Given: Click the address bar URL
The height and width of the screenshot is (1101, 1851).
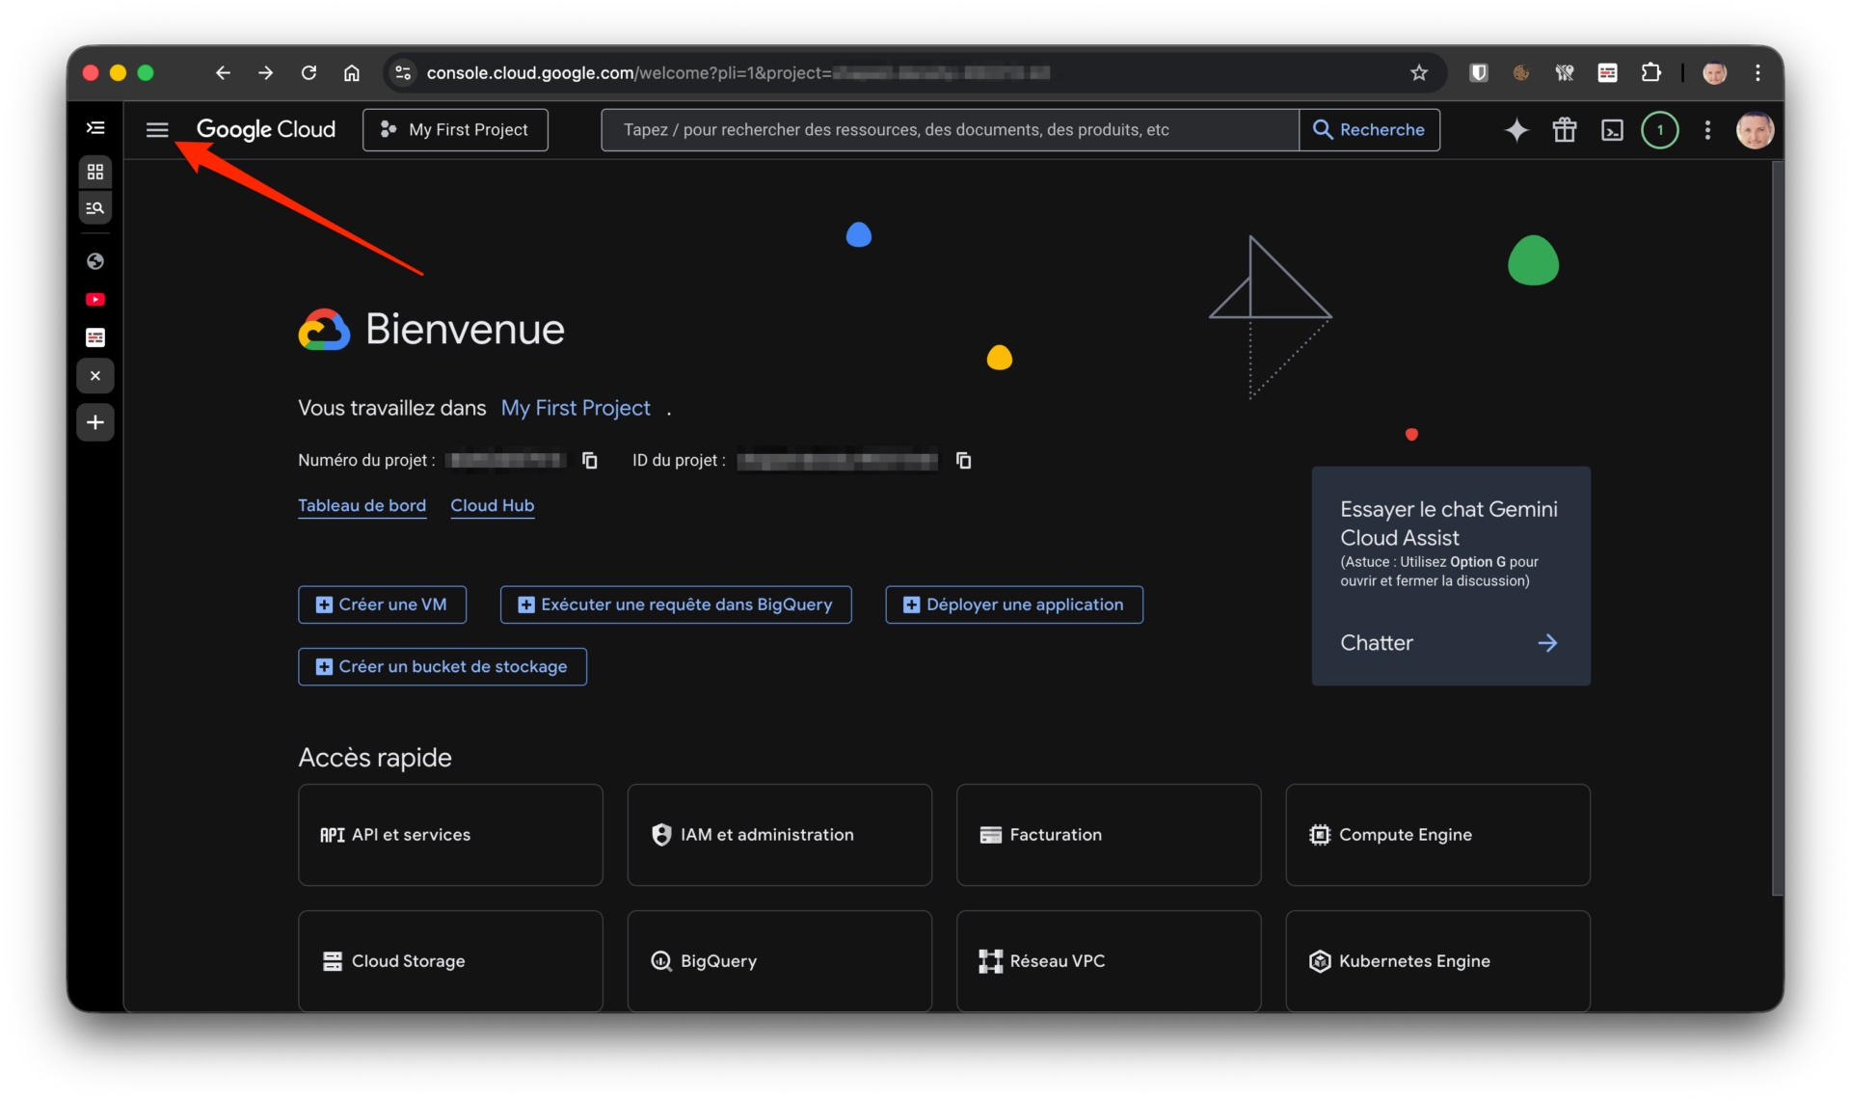Looking at the screenshot, I should pyautogui.click(x=738, y=72).
